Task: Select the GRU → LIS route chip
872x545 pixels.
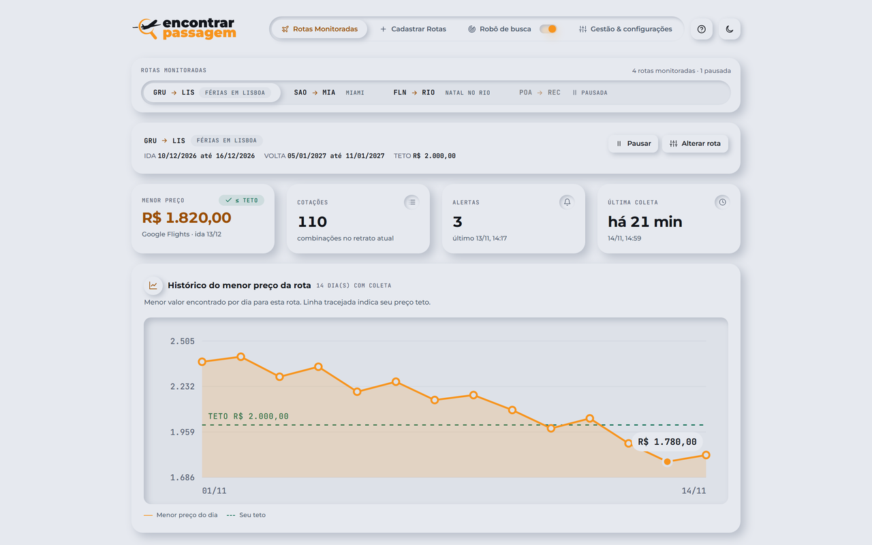Action: pyautogui.click(x=212, y=93)
